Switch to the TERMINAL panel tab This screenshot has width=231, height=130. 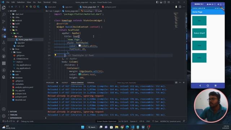(x=91, y=83)
